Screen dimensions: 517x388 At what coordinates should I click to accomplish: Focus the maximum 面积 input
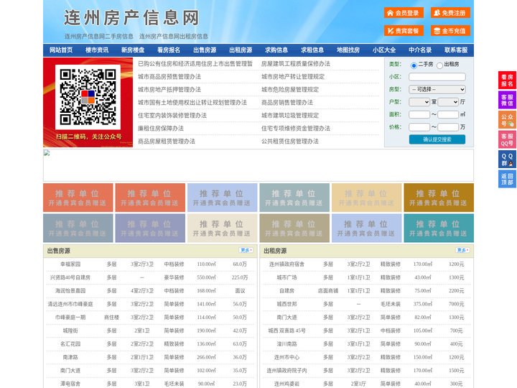pyautogui.click(x=448, y=114)
